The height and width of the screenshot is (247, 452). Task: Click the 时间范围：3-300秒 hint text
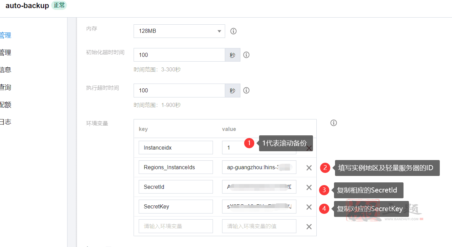pyautogui.click(x=157, y=69)
